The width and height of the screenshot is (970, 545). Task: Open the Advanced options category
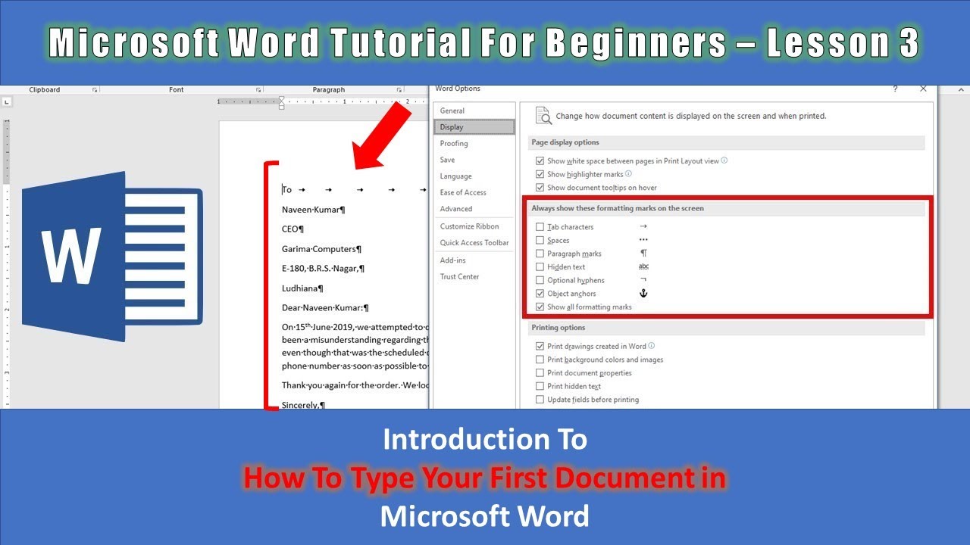pos(456,209)
